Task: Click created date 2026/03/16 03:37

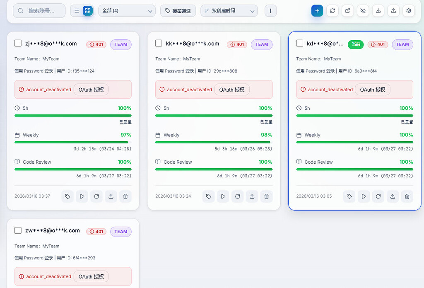Action: (x=32, y=196)
